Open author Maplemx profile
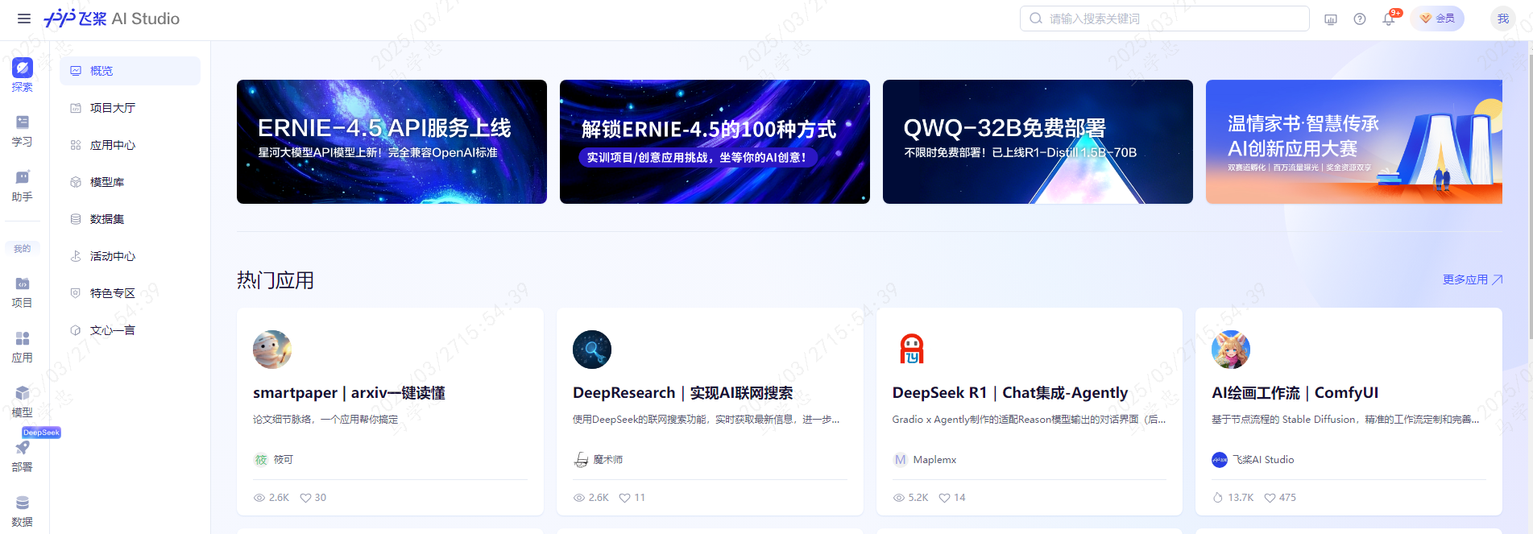Image resolution: width=1533 pixels, height=534 pixels. point(925,460)
